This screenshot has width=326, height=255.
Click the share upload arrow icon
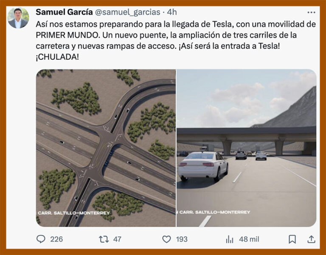tap(311, 239)
